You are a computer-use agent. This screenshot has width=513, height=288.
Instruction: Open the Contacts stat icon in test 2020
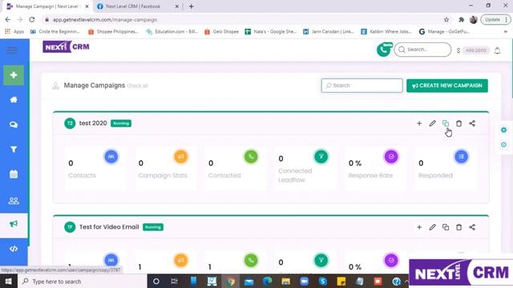click(x=111, y=157)
